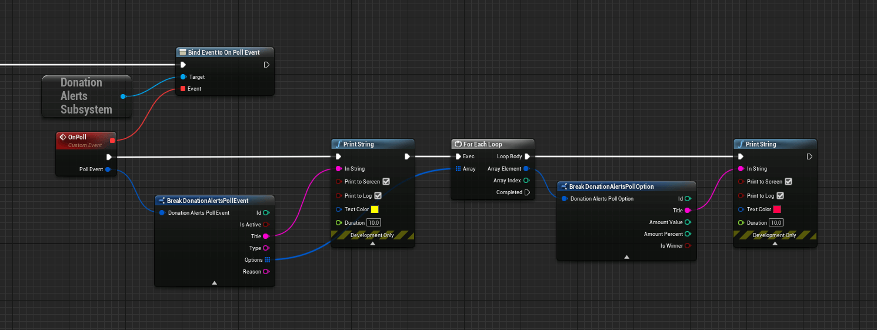The image size is (877, 330).
Task: Expand advanced pins of Break DonationAlertsPollEvent node
Action: pos(215,283)
